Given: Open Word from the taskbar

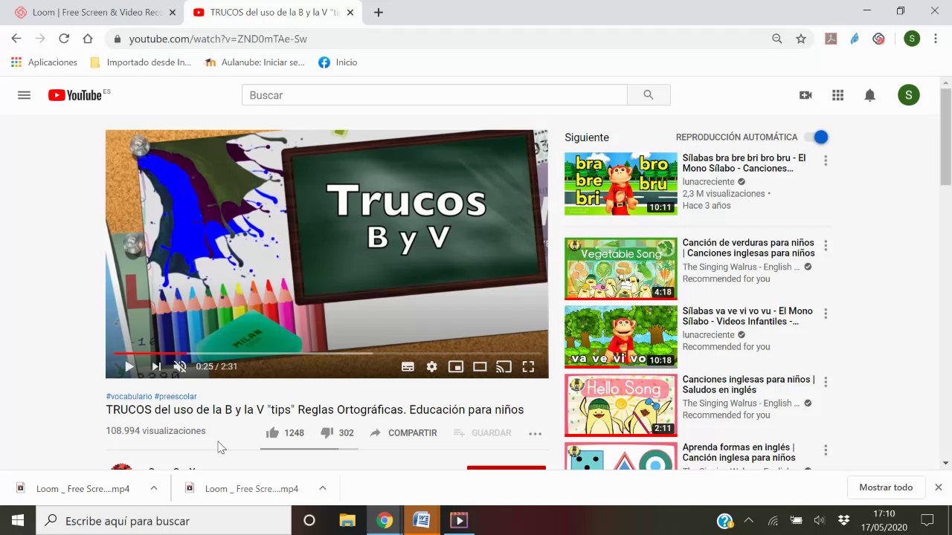Looking at the screenshot, I should pos(422,521).
